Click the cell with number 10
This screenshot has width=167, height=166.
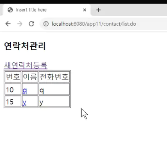coord(13,89)
